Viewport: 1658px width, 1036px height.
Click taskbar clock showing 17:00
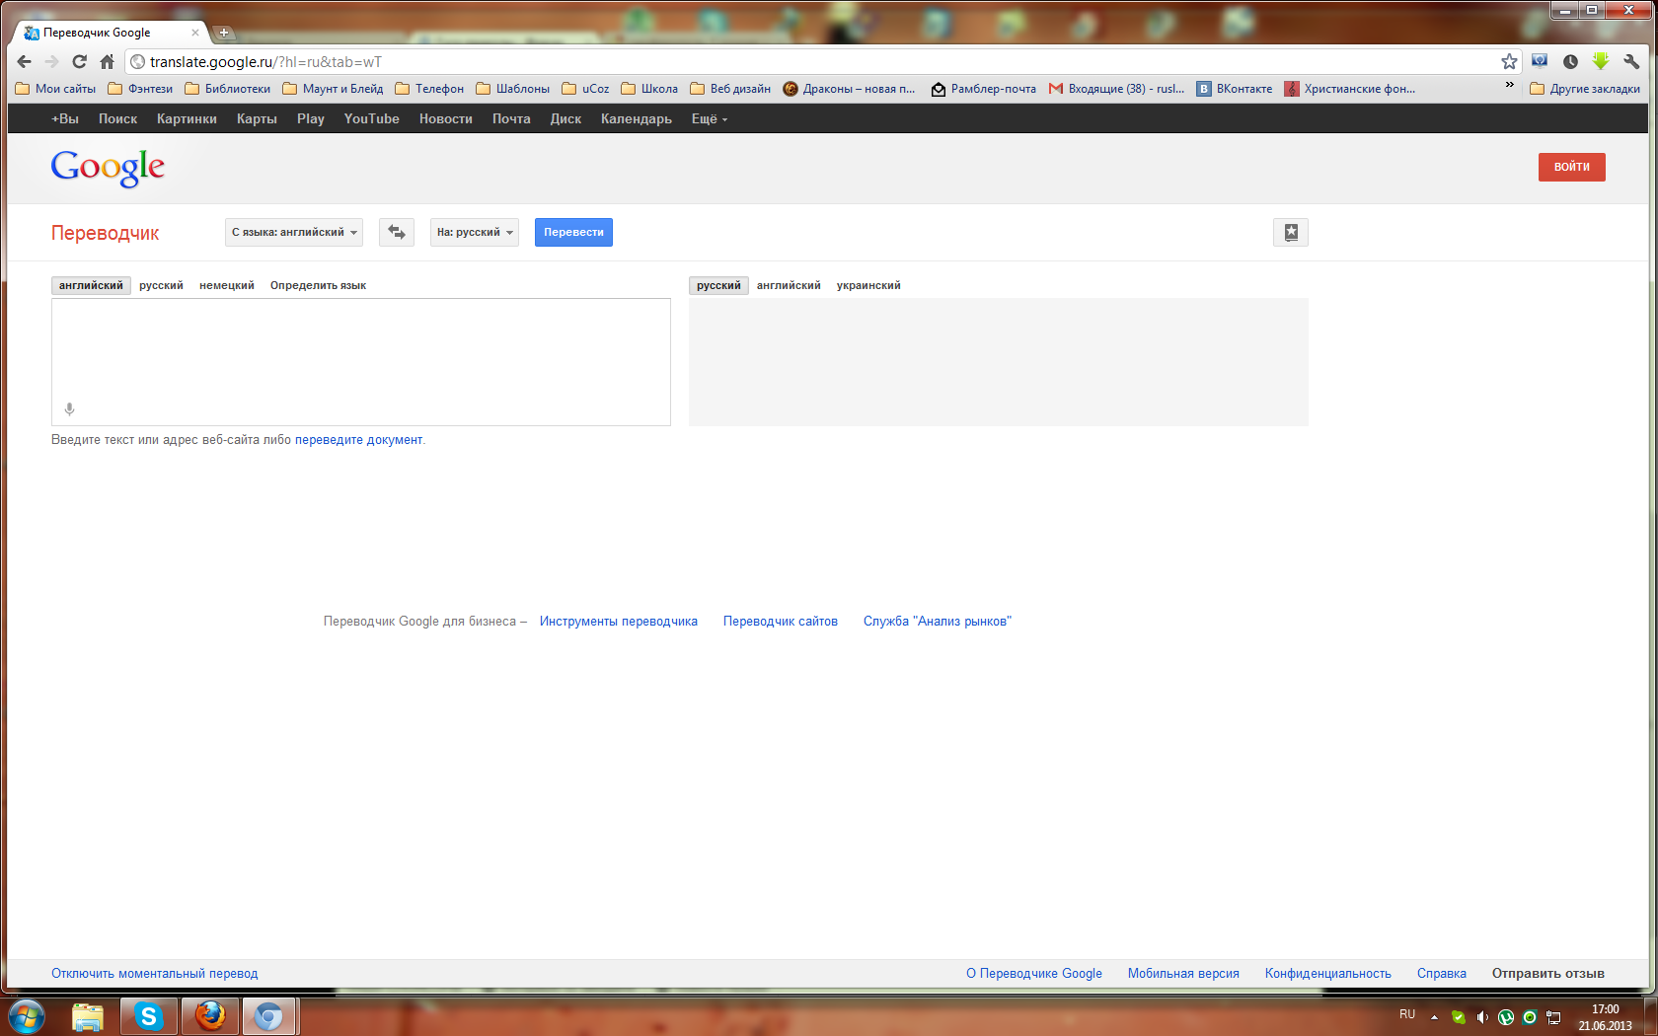(x=1605, y=1016)
